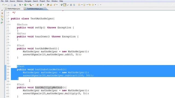
Task: Expand the Previous Annotation dropdown arrow
Action: pos(87,5)
